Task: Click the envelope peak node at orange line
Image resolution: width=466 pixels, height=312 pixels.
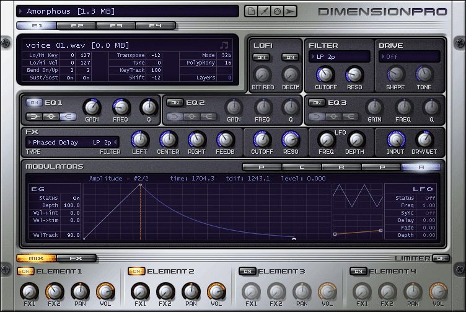Action: (140, 185)
